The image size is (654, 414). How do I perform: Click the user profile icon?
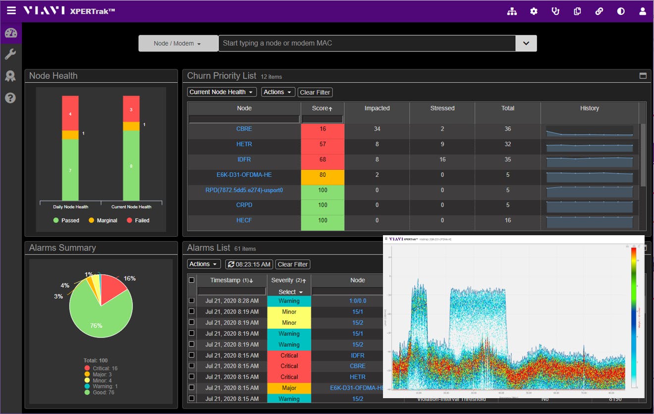click(x=643, y=11)
